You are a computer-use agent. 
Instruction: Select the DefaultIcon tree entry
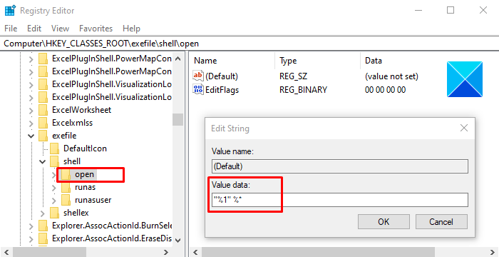(85, 148)
